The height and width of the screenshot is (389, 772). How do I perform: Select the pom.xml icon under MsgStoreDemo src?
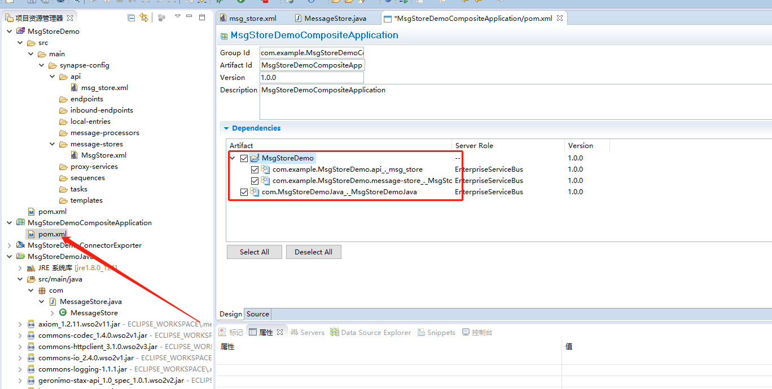click(32, 212)
